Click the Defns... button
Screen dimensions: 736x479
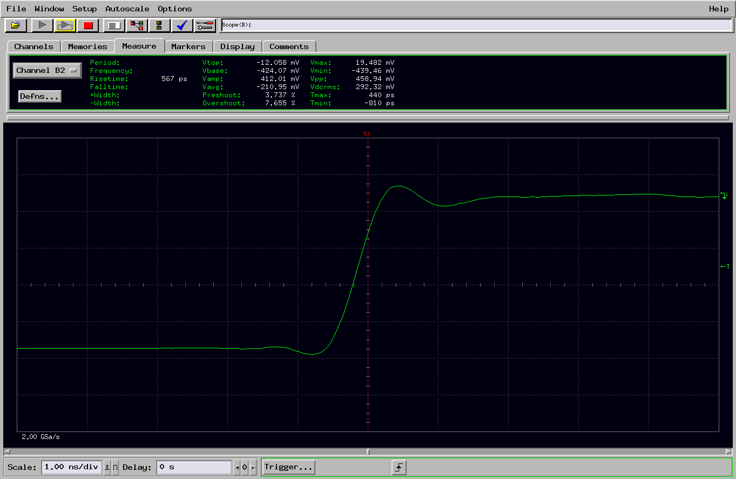tap(39, 97)
